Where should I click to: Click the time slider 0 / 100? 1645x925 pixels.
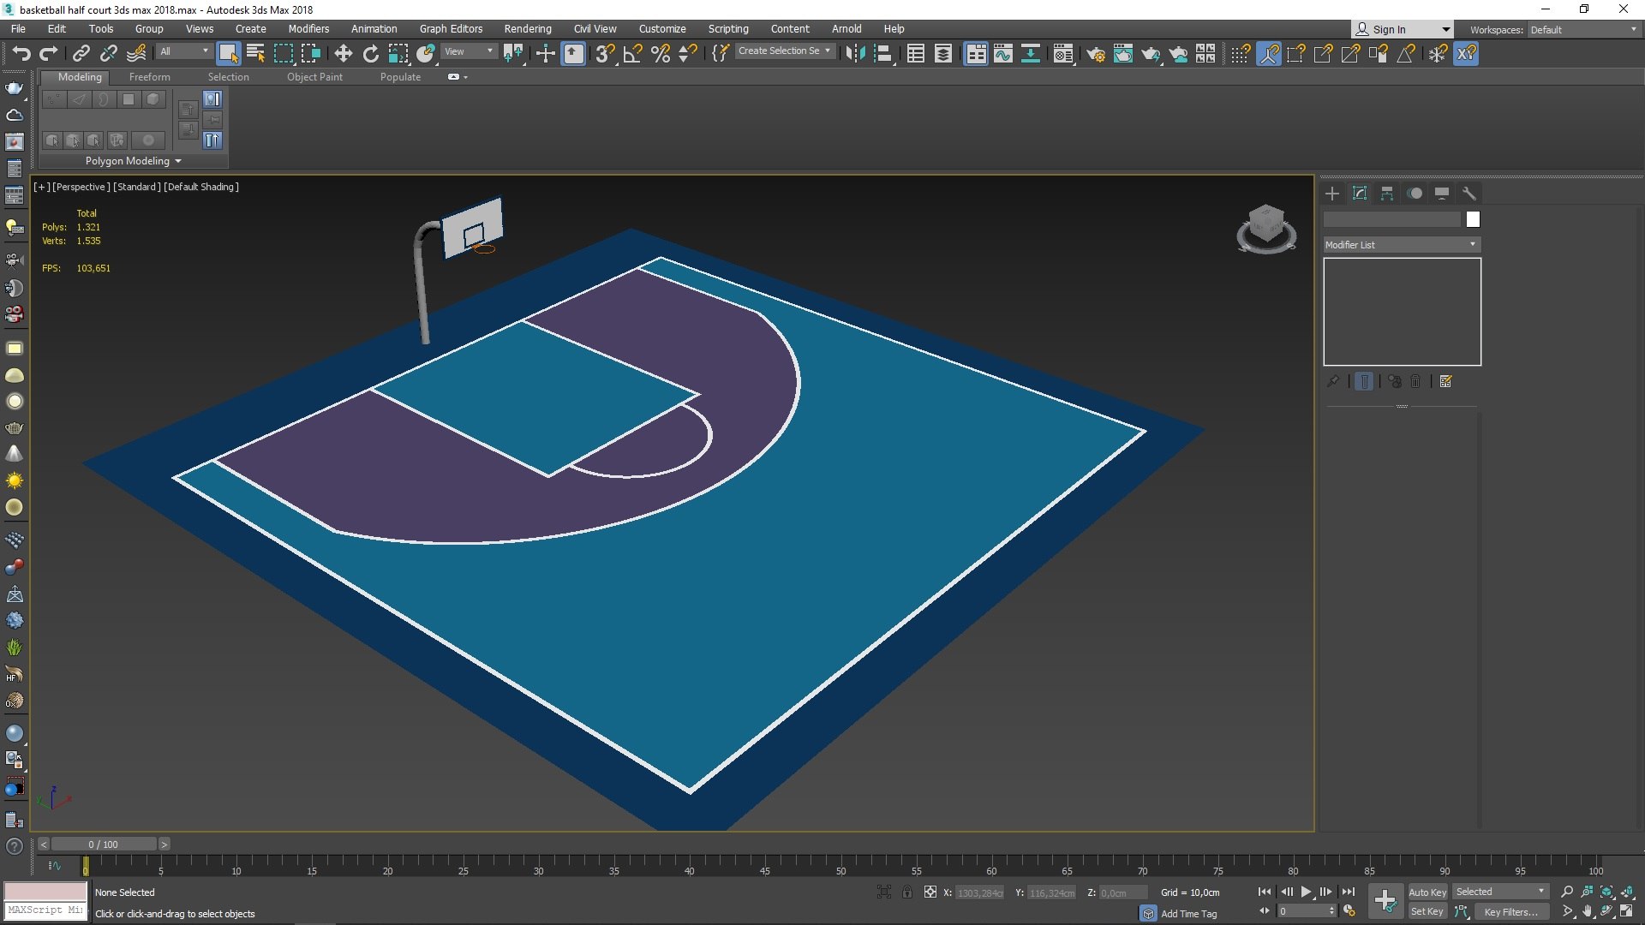tap(103, 844)
